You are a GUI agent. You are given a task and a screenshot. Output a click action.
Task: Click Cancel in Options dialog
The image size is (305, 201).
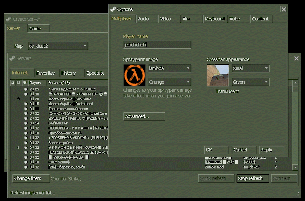coord(244,150)
